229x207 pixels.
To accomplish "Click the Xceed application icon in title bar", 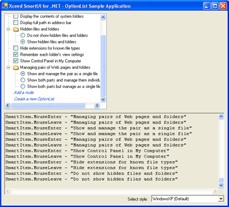I will (5, 6).
